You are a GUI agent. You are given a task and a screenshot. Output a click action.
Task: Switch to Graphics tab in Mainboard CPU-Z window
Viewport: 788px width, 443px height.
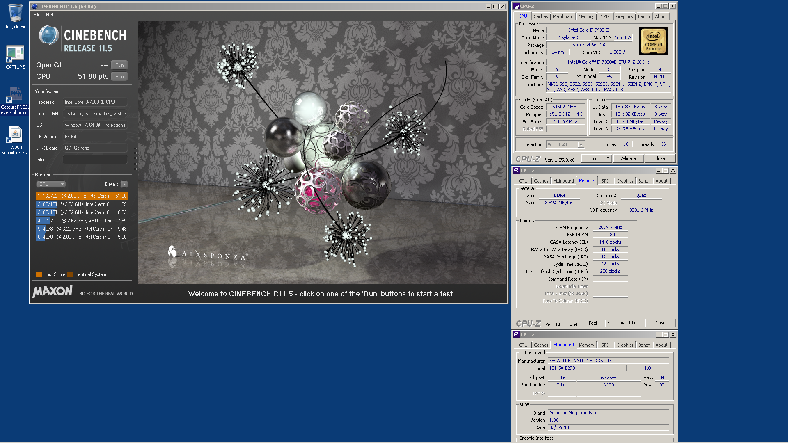click(x=625, y=345)
